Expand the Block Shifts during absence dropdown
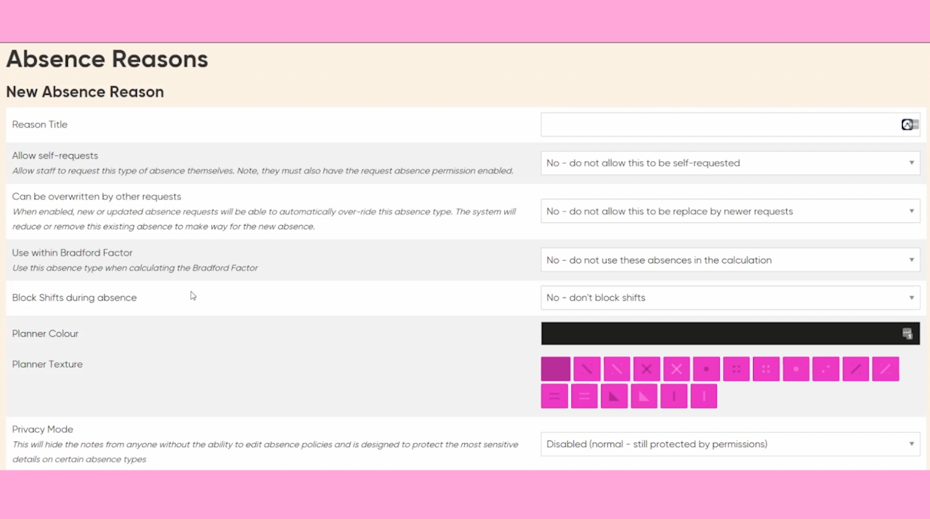 tap(730, 298)
